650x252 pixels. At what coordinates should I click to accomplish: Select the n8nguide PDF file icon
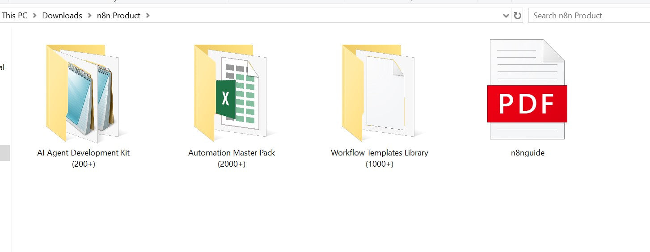pyautogui.click(x=527, y=89)
